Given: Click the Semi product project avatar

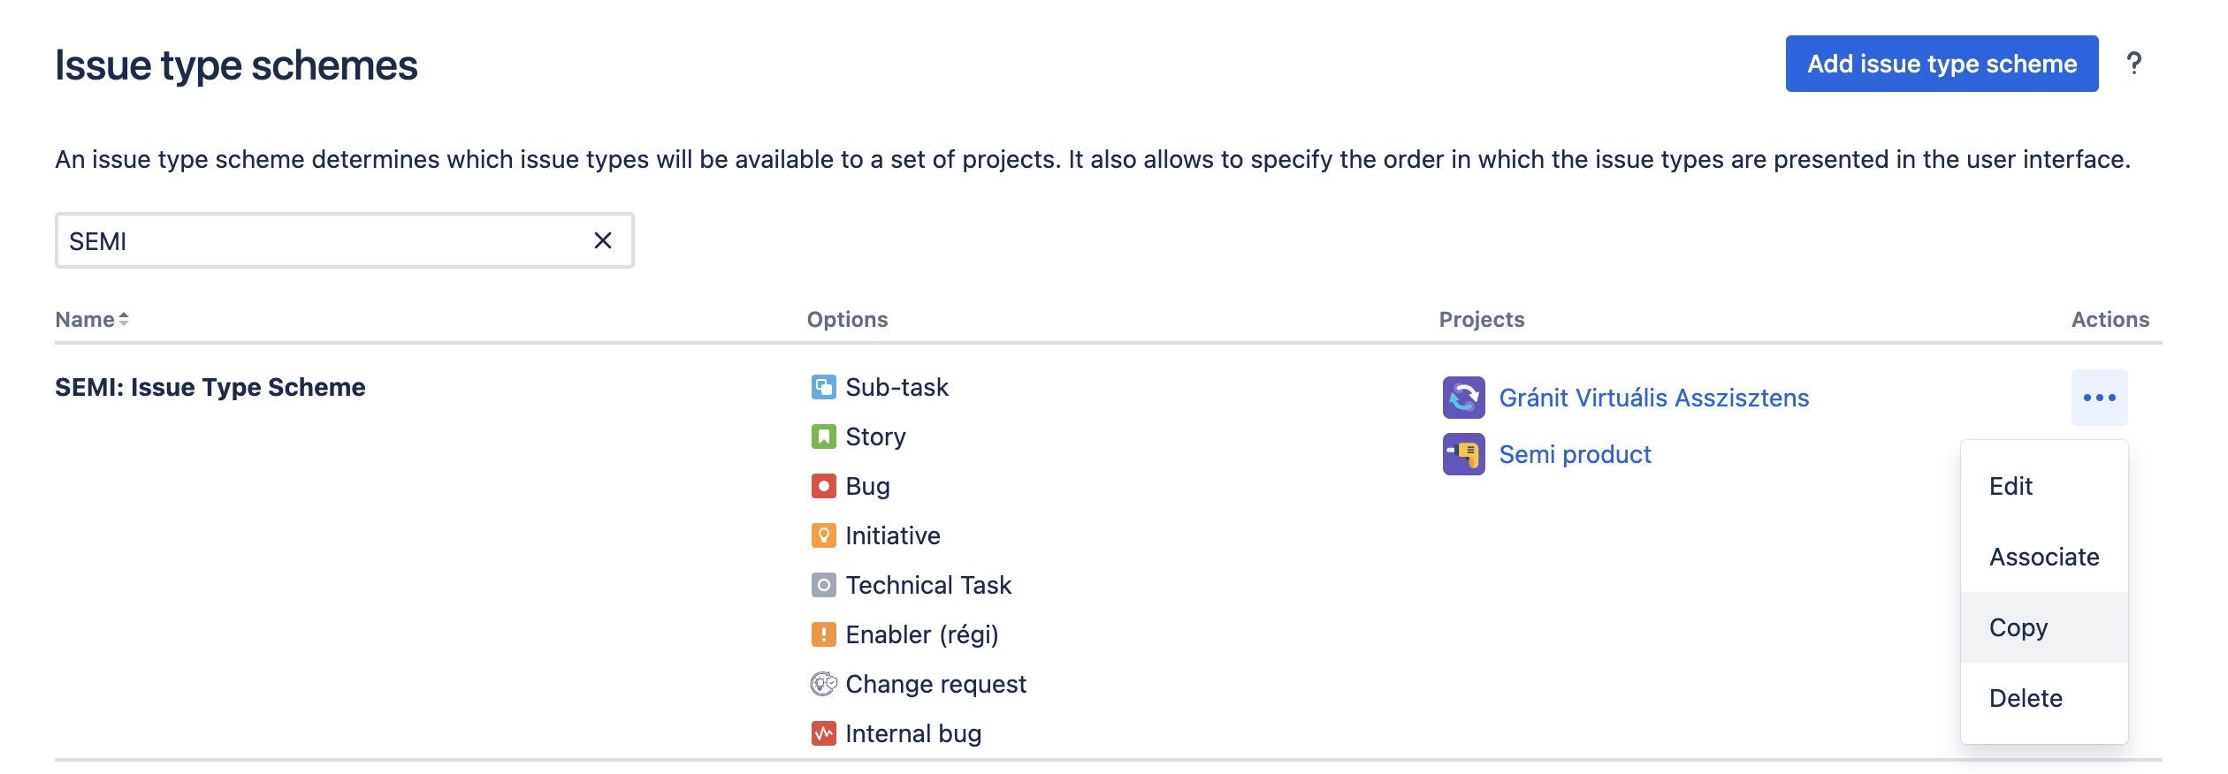Looking at the screenshot, I should click(x=1463, y=454).
